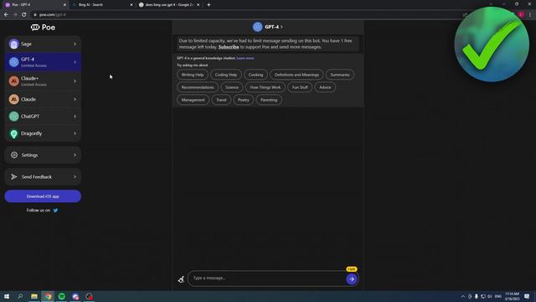536x302 pixels.
Task: Open the Twitter bird icon
Action: click(x=55, y=211)
